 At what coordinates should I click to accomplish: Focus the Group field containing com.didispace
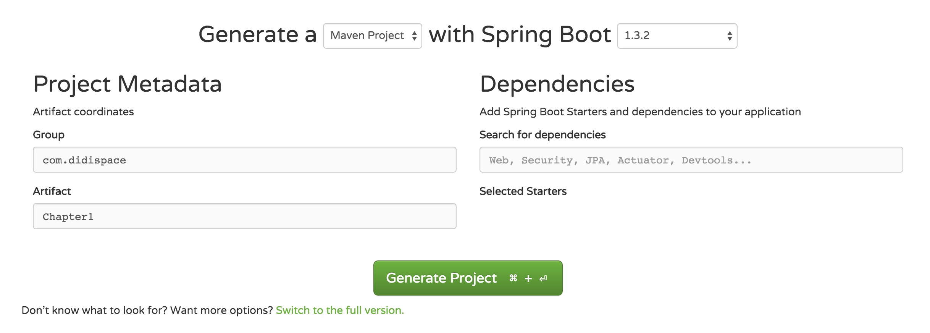244,160
